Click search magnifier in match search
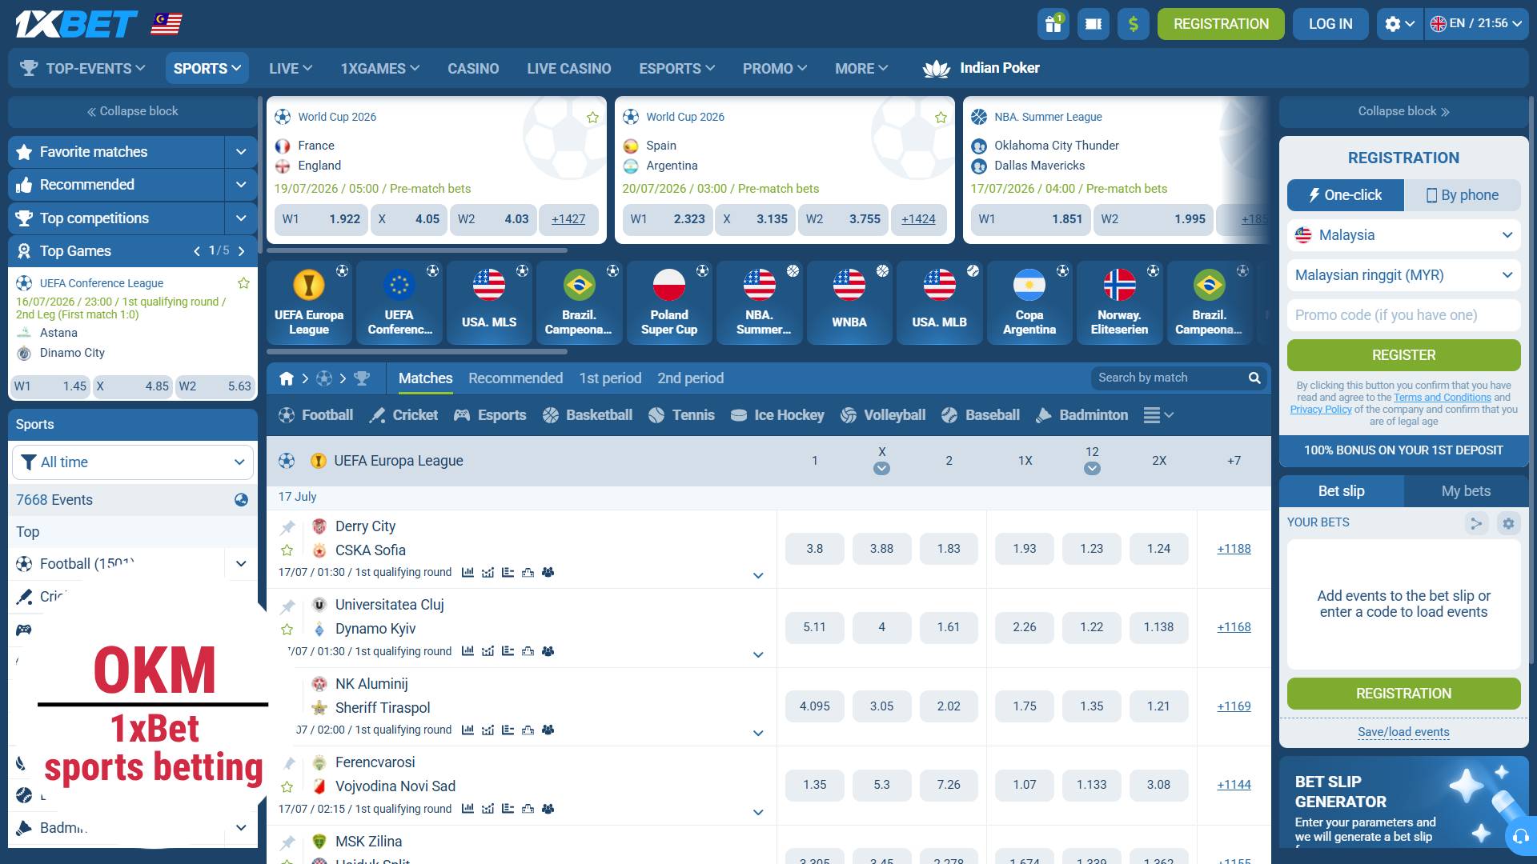 1254,378
